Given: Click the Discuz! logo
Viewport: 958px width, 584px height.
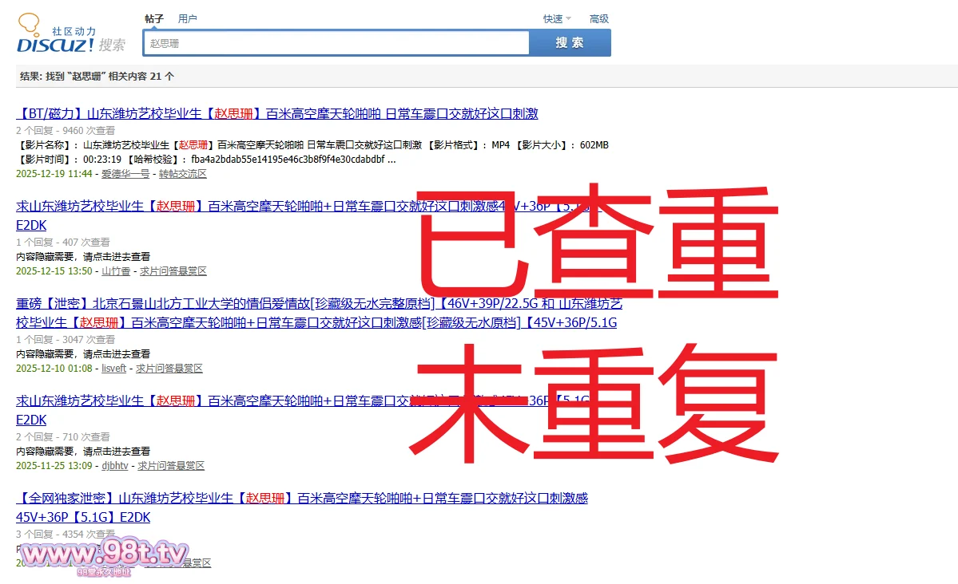Looking at the screenshot, I should point(56,36).
